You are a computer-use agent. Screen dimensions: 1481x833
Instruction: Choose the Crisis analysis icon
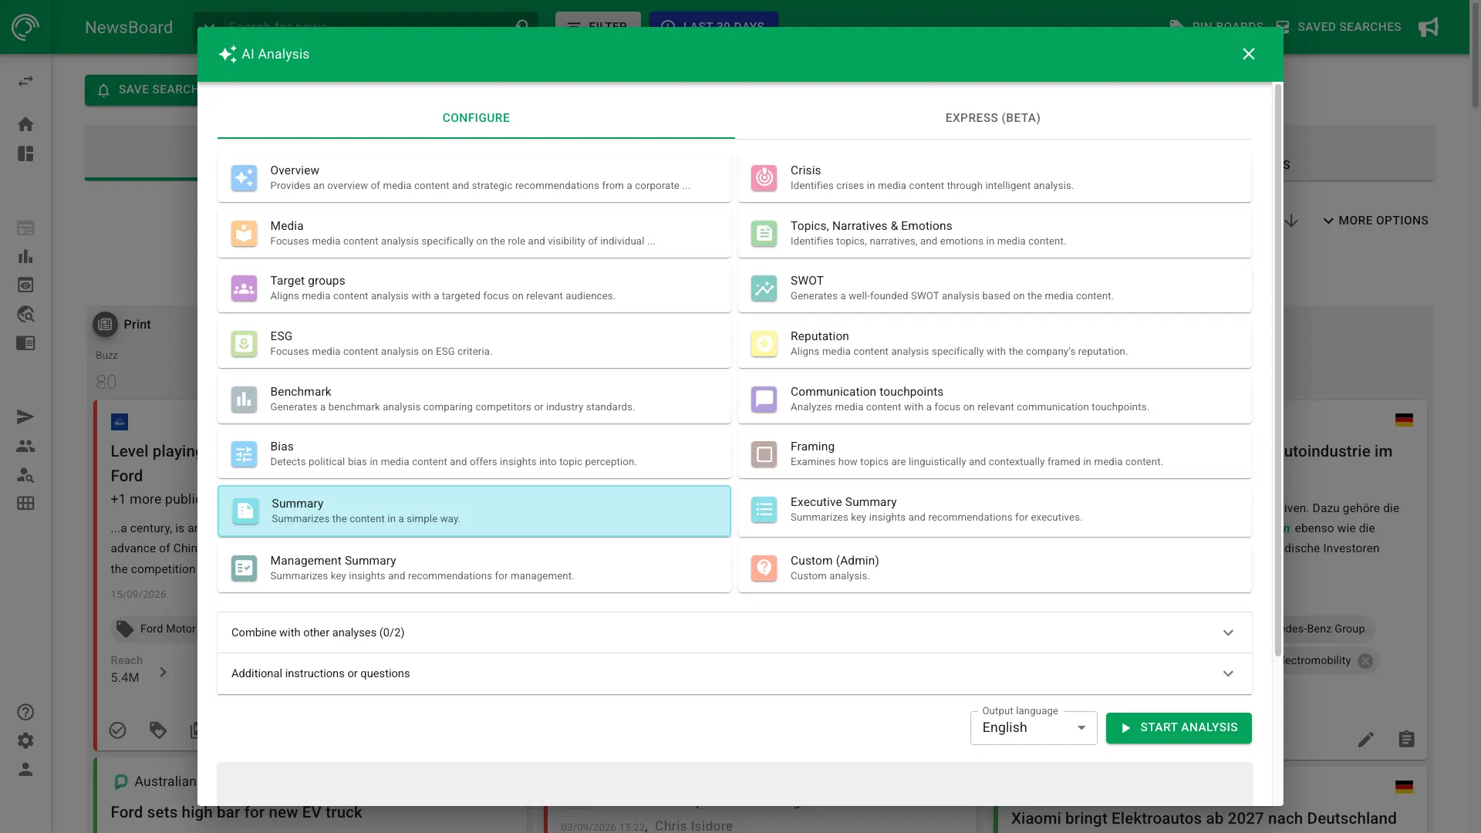(x=764, y=178)
